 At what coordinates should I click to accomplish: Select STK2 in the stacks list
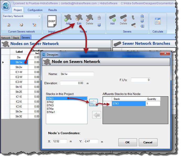[x=67, y=102]
